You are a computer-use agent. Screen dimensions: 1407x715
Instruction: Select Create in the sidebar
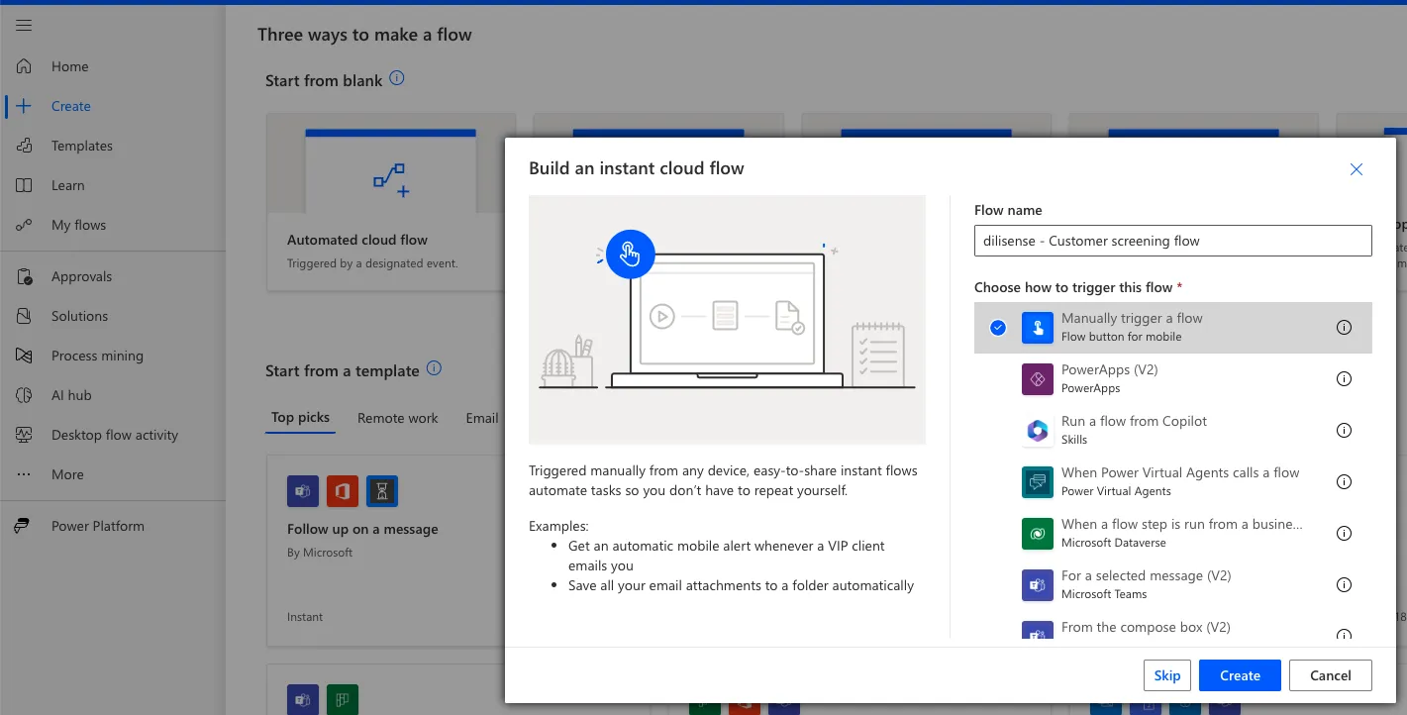pyautogui.click(x=70, y=106)
